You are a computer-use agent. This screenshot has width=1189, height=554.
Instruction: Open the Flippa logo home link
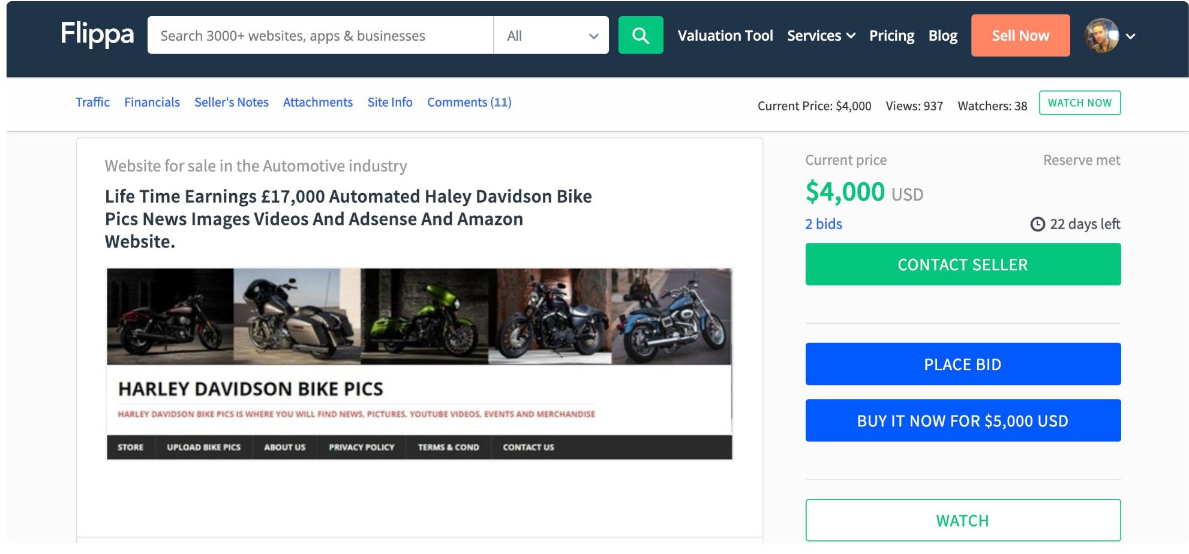[x=97, y=34]
